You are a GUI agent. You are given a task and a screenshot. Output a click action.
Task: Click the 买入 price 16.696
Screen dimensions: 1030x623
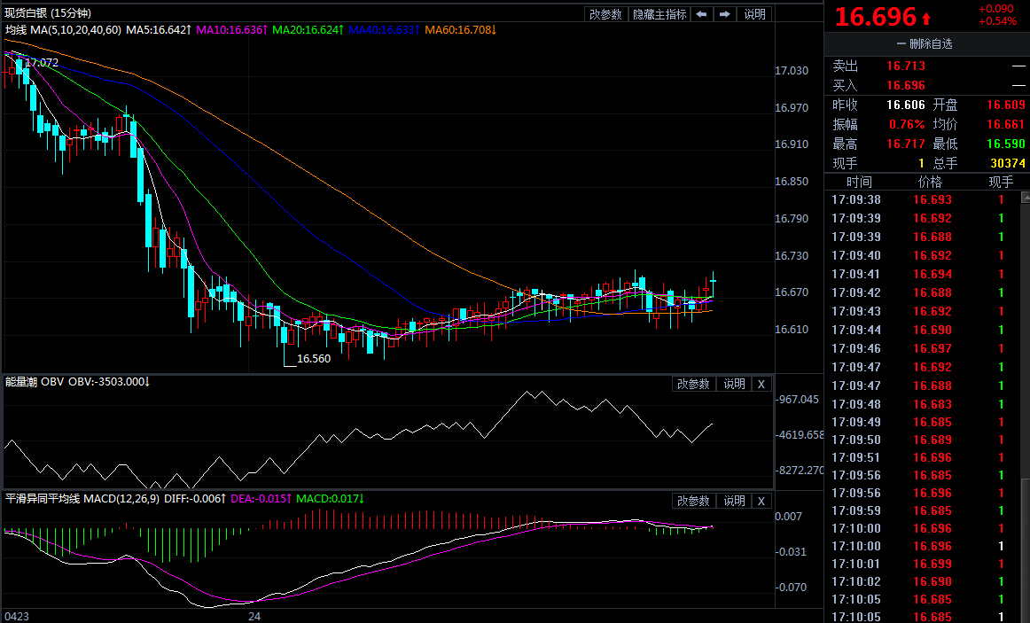point(906,85)
